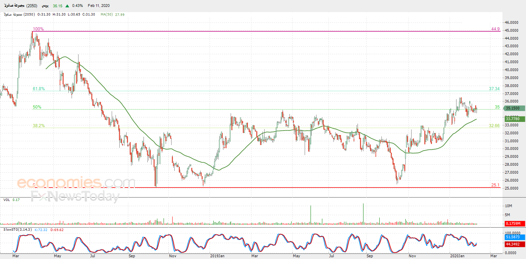The height and width of the screenshot is (259, 526).
Task: Click the 35.1500 current price tag
Action: tap(515, 108)
